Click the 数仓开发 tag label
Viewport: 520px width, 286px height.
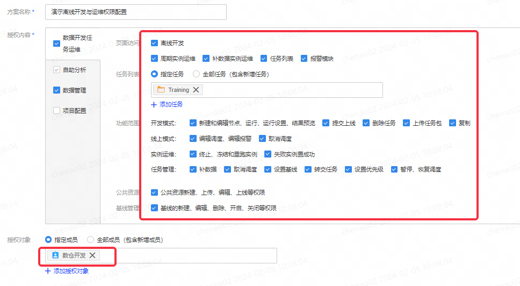74,255
